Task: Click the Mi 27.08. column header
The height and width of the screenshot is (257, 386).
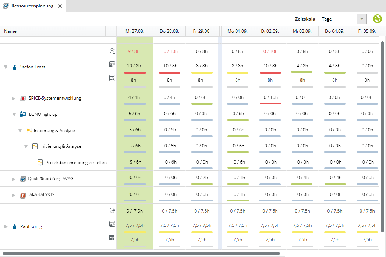Action: (135, 31)
